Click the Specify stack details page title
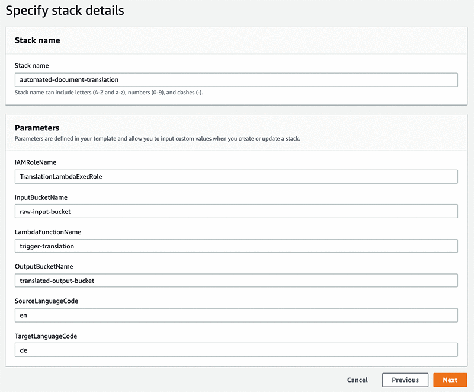The image size is (474, 392). point(65,11)
